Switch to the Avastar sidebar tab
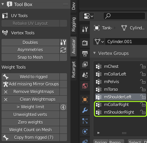This screenshot has width=147, height=143. (x=73, y=47)
